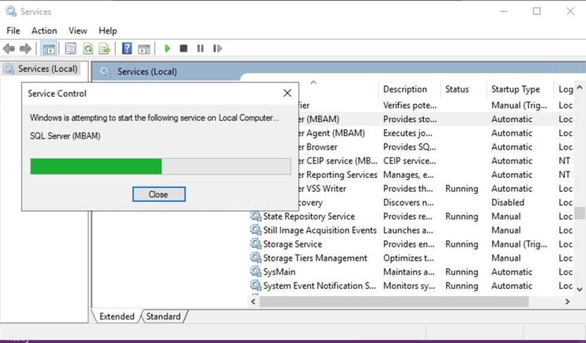Click the horizontal scrollbar thumb
This screenshot has height=343, width=586.
point(394,302)
